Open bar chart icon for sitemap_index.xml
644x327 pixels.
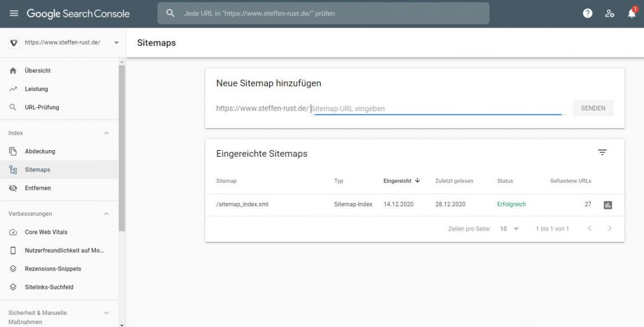pos(608,204)
